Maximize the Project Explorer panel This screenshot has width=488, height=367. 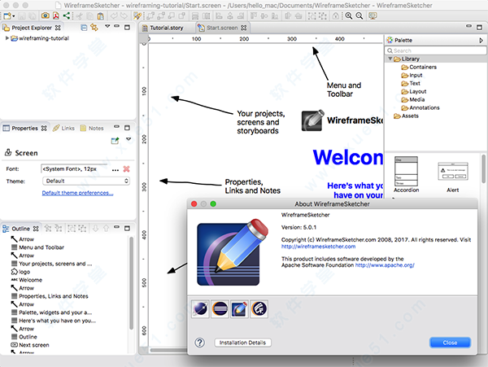(x=127, y=28)
